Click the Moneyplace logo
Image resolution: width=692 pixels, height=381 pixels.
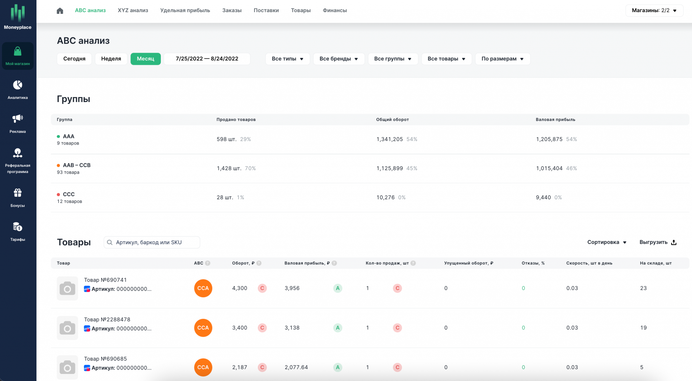(x=18, y=17)
